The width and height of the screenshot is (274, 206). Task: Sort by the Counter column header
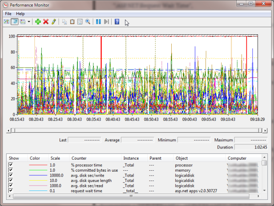point(79,158)
